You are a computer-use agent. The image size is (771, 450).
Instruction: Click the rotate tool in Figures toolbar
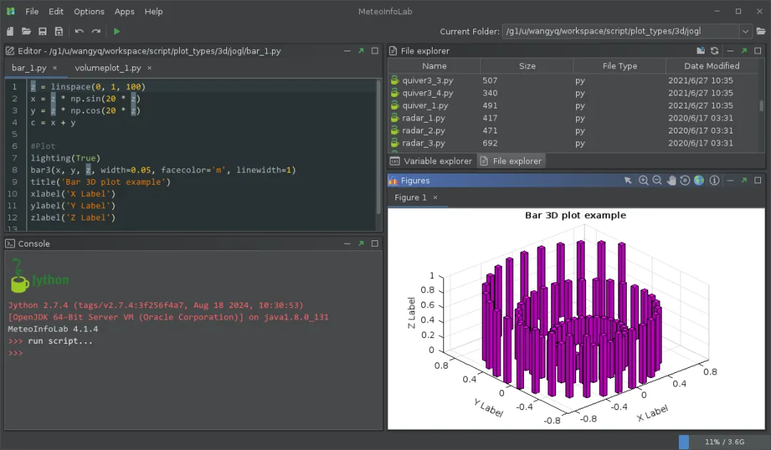click(685, 180)
